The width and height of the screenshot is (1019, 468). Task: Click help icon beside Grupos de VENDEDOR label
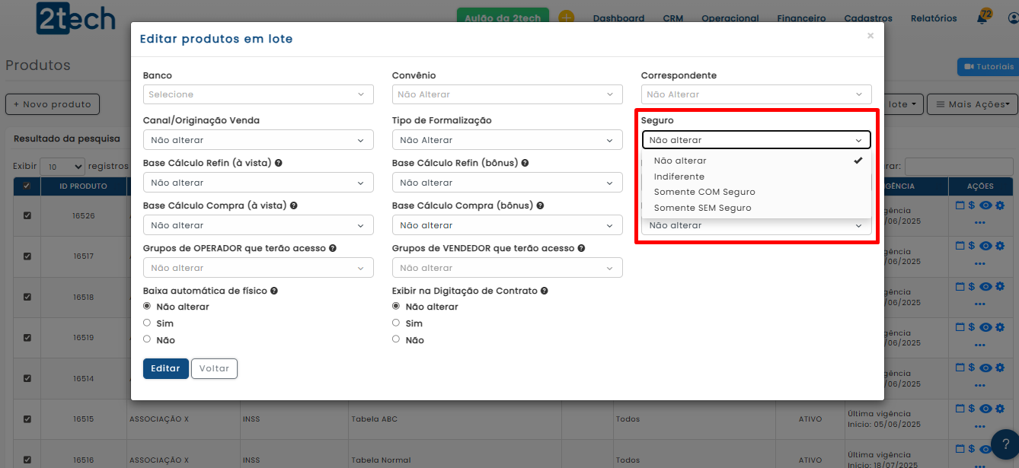tap(581, 248)
